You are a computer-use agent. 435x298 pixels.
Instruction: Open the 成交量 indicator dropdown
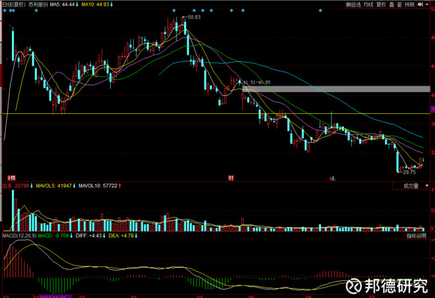click(x=411, y=186)
